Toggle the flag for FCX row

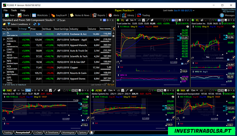coord(4,67)
